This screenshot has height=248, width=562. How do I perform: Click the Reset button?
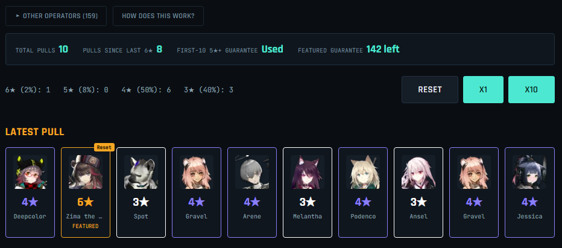click(x=430, y=89)
